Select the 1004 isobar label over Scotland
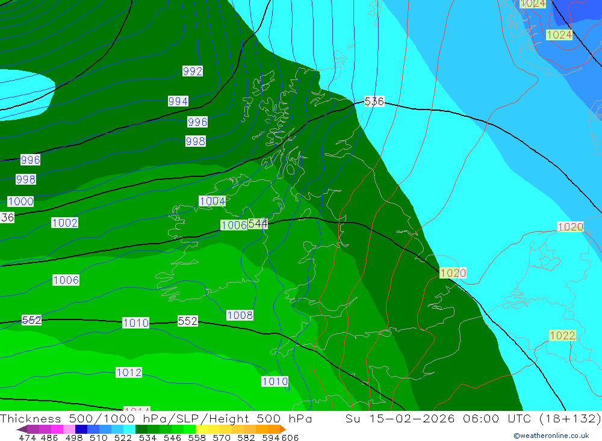The width and height of the screenshot is (602, 441). tap(213, 201)
